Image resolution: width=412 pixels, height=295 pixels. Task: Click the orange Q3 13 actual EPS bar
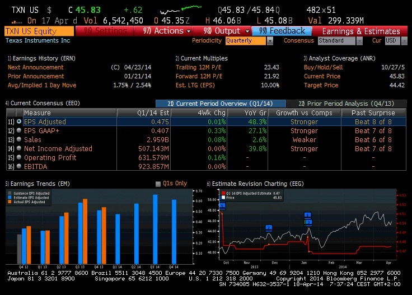pos(85,231)
